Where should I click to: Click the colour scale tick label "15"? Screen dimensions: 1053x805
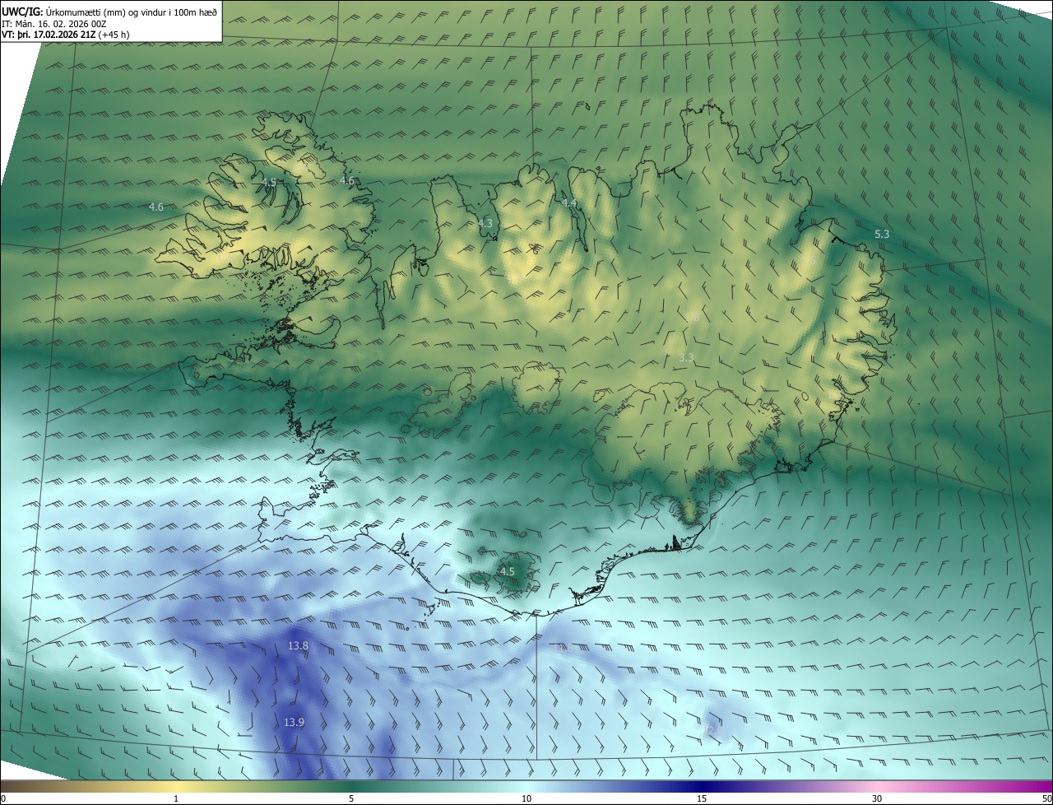point(702,798)
